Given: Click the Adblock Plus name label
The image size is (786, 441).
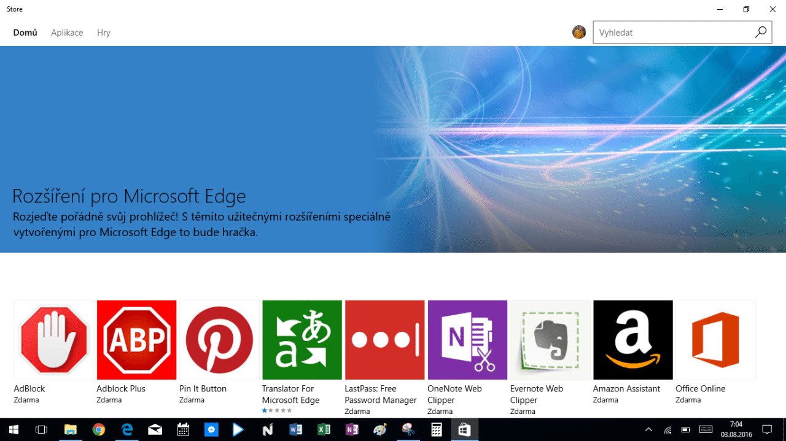Looking at the screenshot, I should click(121, 388).
